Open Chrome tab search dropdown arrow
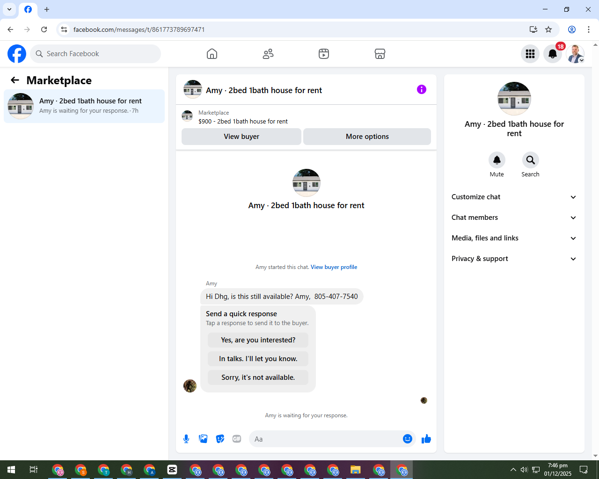This screenshot has height=479, width=599. tap(9, 9)
